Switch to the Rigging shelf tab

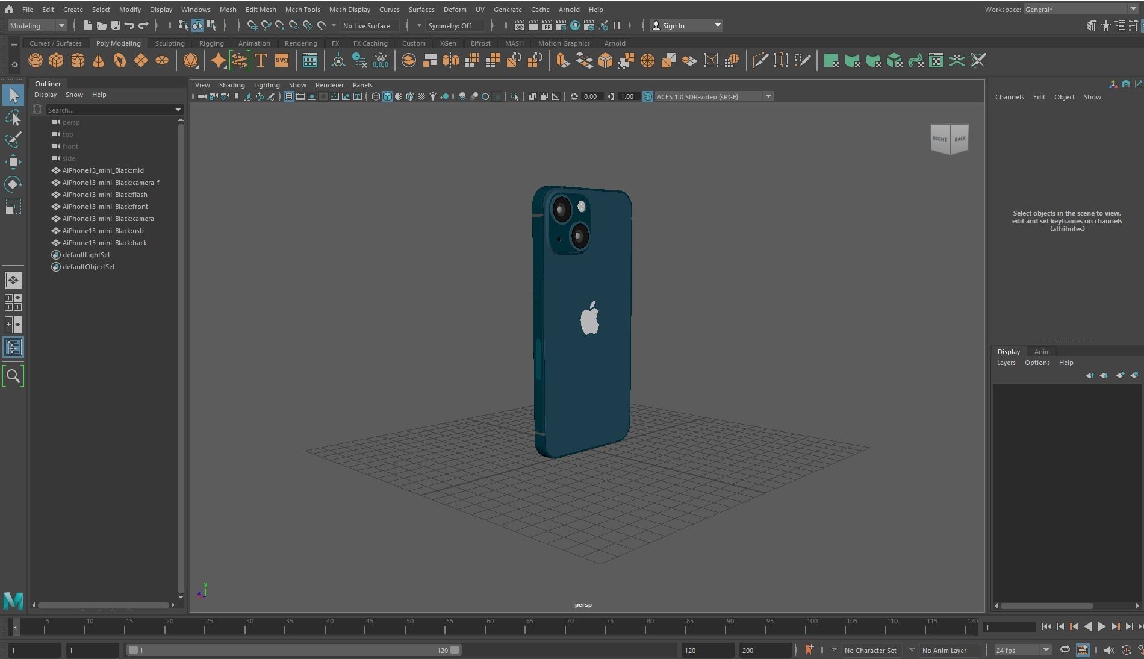pos(211,43)
